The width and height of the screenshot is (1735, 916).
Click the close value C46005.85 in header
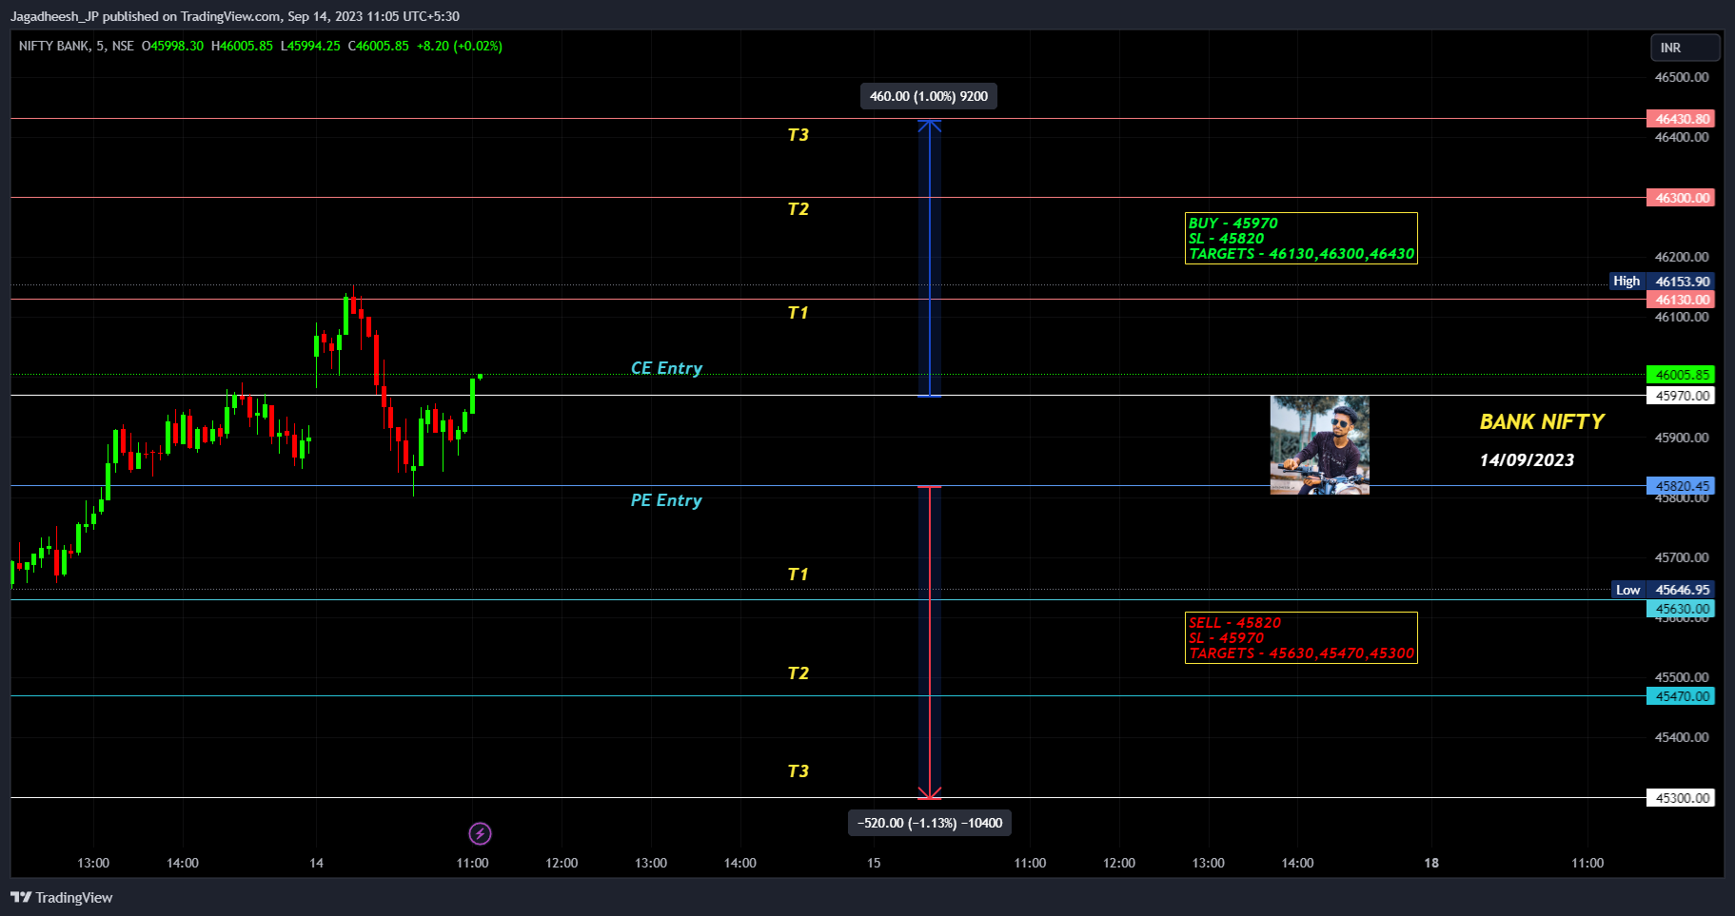tap(379, 46)
